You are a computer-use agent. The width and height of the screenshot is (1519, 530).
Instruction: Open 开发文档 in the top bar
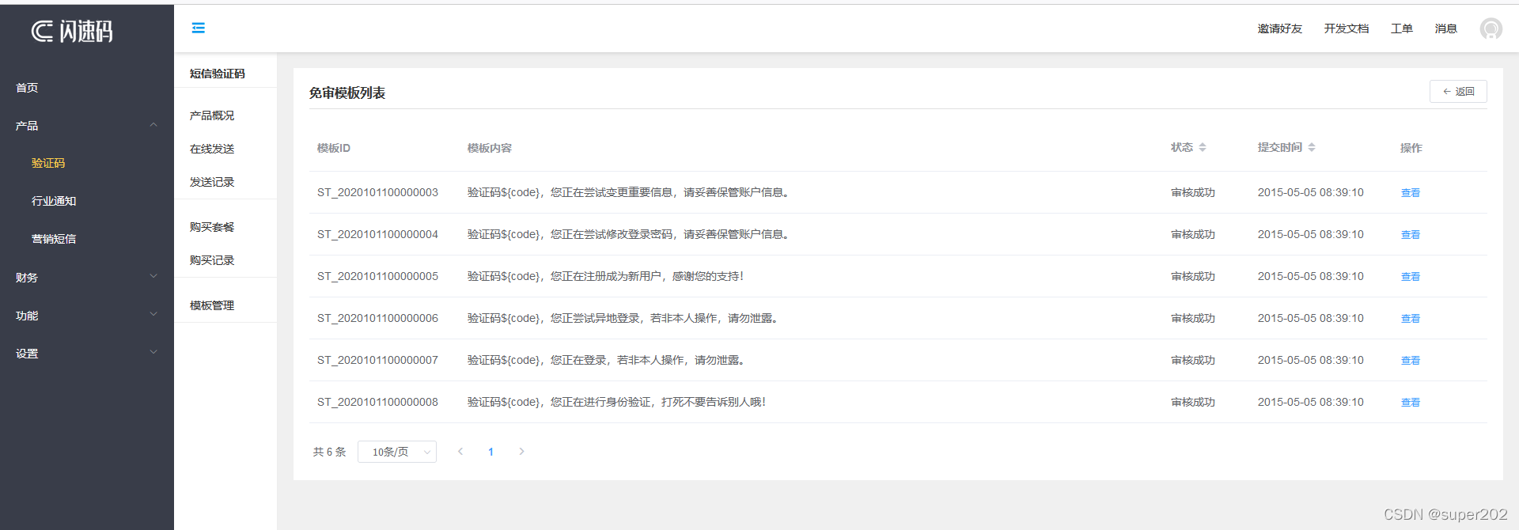click(x=1346, y=28)
